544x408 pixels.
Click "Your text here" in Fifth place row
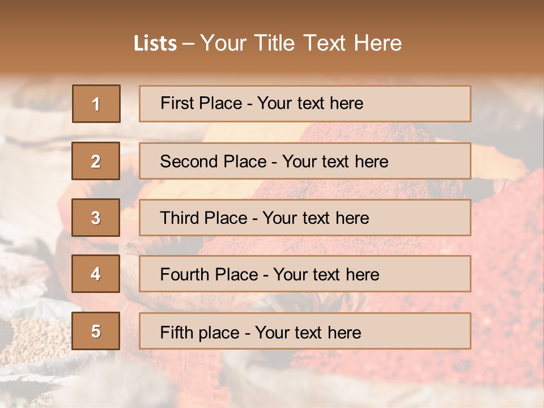click(308, 332)
